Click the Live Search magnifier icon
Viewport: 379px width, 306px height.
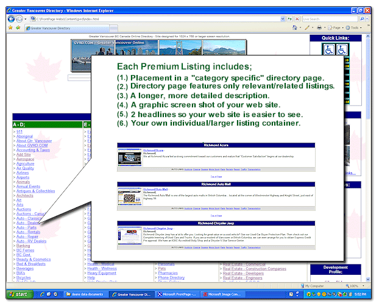tap(363, 19)
